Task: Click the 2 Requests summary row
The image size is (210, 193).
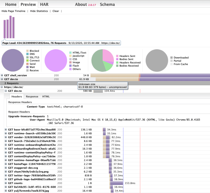Action: tap(105, 83)
